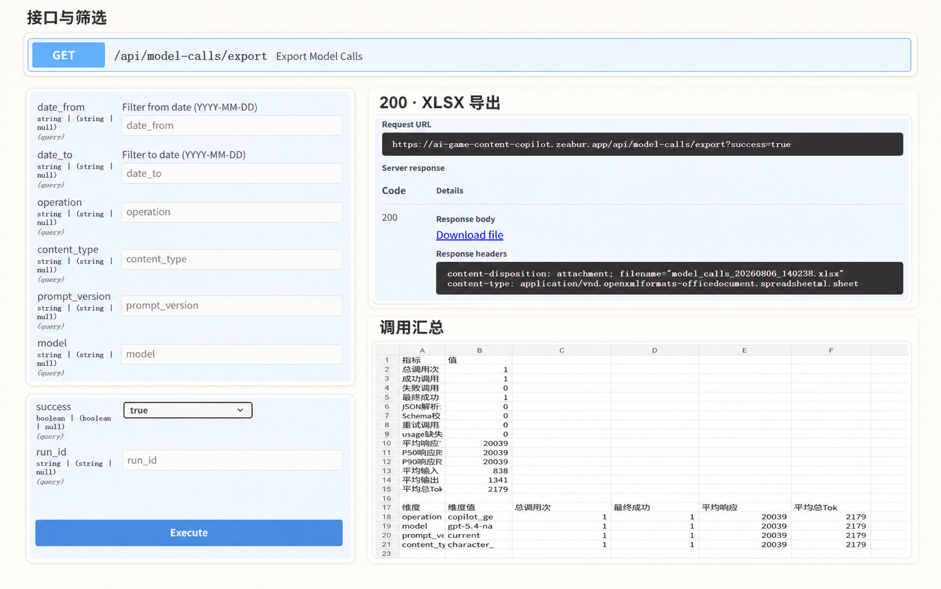Screen dimensions: 941x589
Task: Click the 200 · XLSX 导出 heading
Action: click(x=440, y=103)
